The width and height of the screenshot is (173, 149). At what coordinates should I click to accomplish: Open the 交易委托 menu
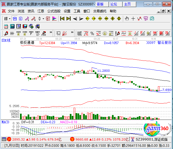pos(100,11)
